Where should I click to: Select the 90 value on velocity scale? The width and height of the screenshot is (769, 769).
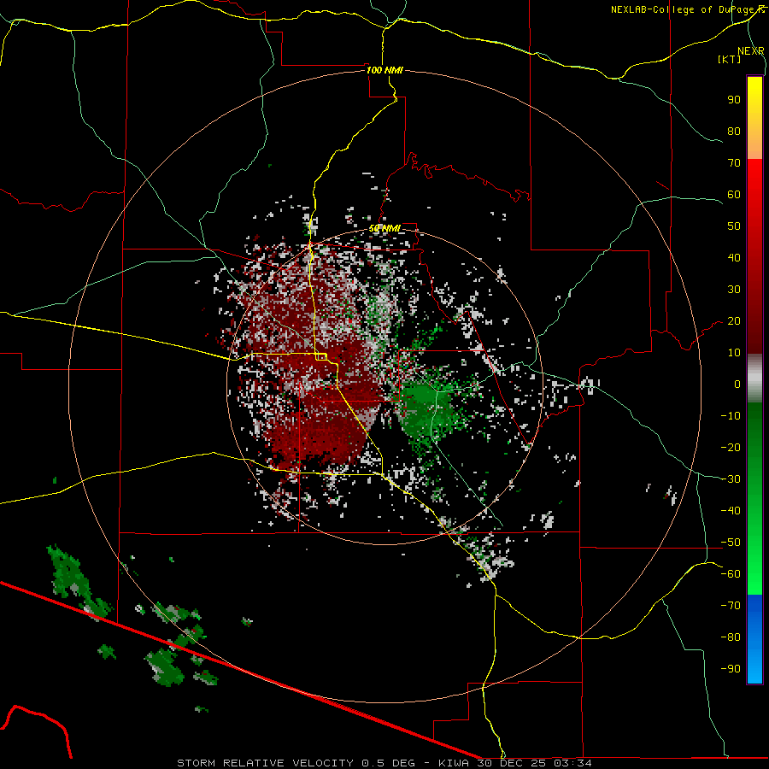click(x=734, y=100)
